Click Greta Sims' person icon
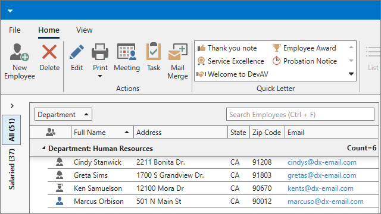 (60, 175)
